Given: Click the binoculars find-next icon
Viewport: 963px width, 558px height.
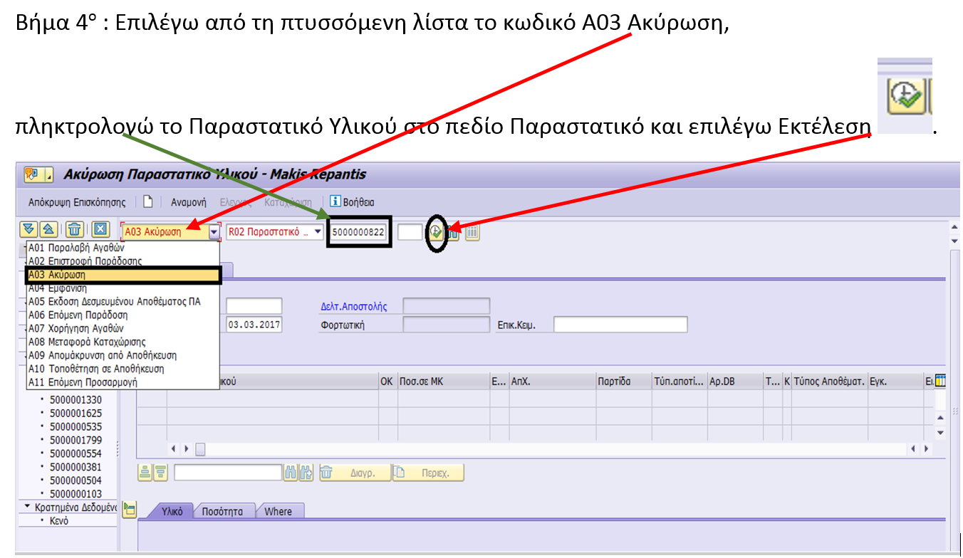Looking at the screenshot, I should [306, 472].
